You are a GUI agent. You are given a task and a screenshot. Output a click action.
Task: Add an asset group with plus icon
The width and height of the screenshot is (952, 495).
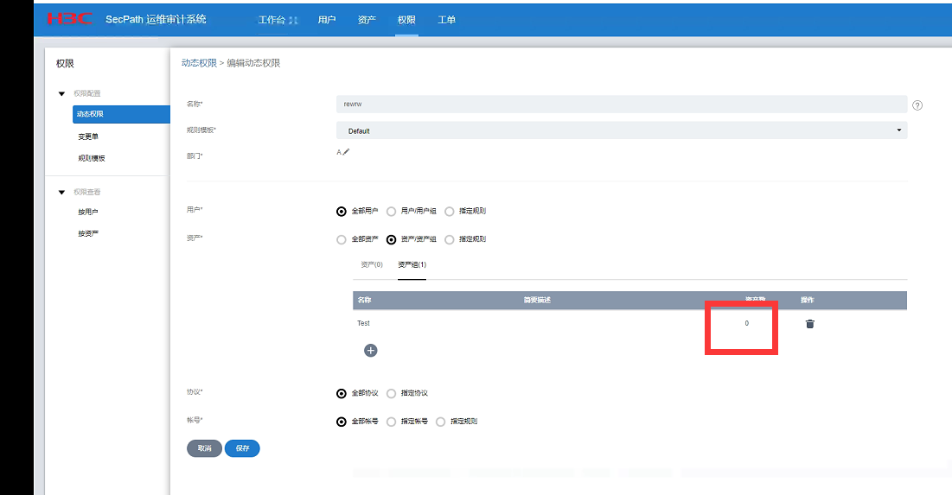coord(370,350)
